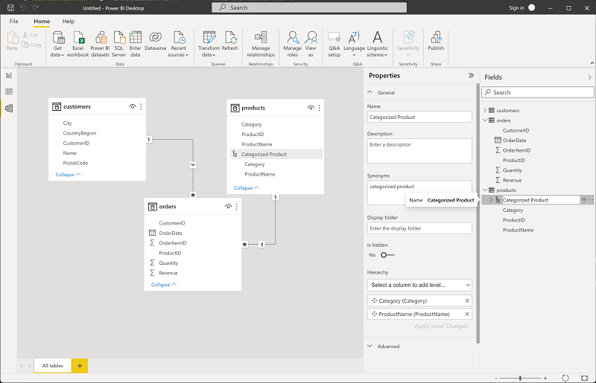This screenshot has width=596, height=383.
Task: Open Manage roles dialog
Action: click(x=292, y=44)
